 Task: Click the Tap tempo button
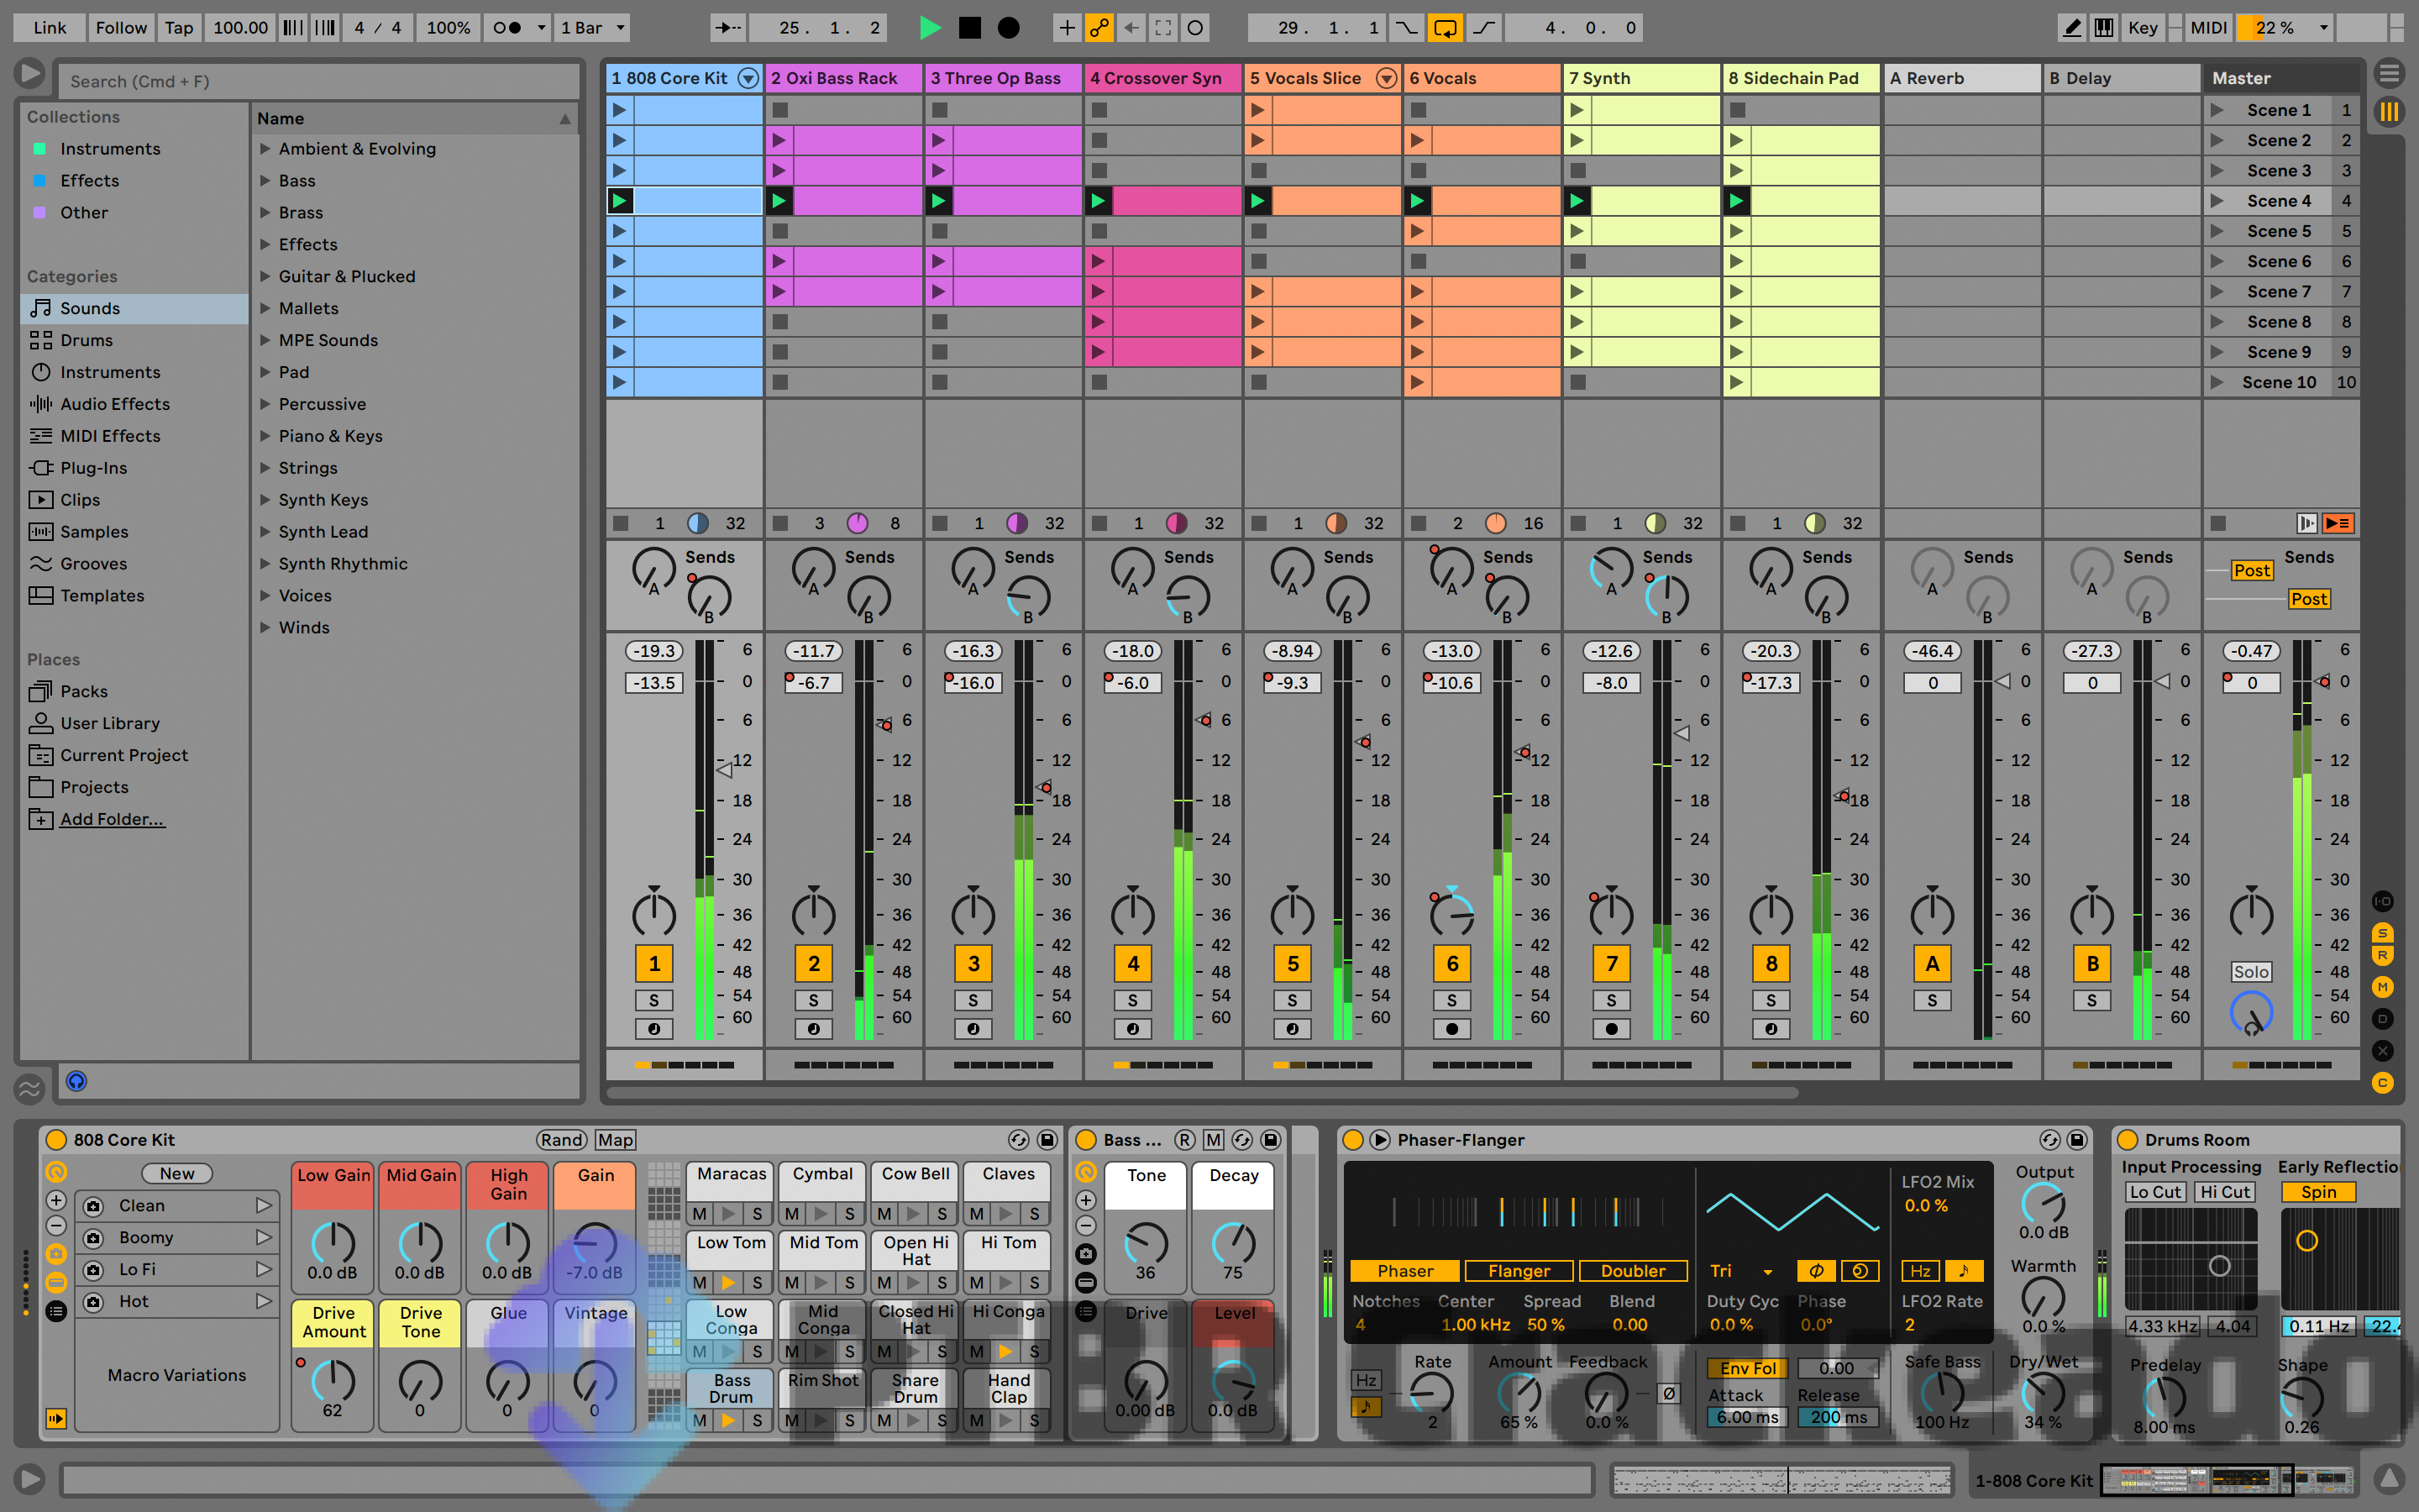click(x=179, y=28)
